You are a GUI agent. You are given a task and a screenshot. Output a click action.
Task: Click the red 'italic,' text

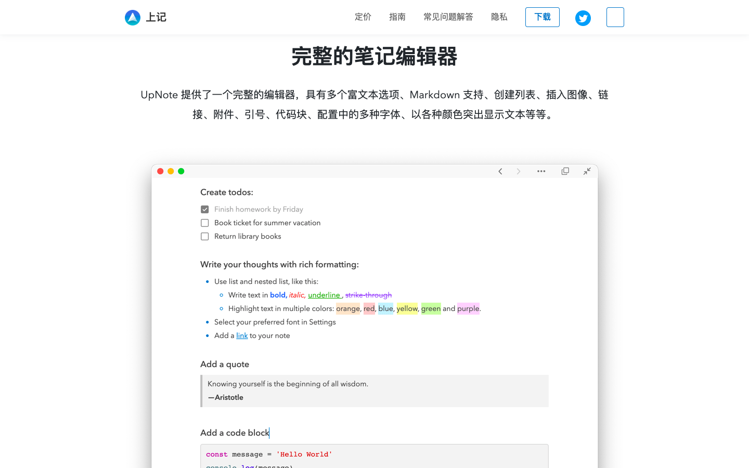297,295
